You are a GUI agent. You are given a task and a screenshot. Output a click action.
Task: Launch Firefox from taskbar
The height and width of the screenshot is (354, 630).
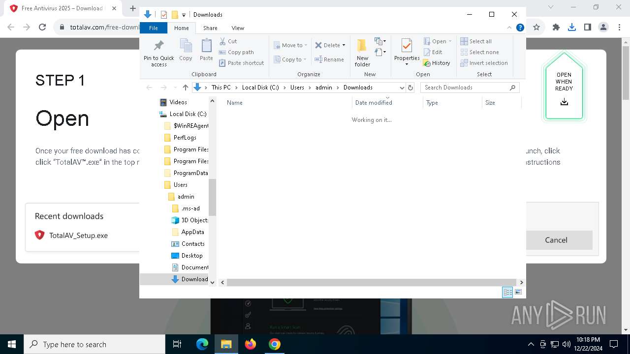click(x=250, y=344)
